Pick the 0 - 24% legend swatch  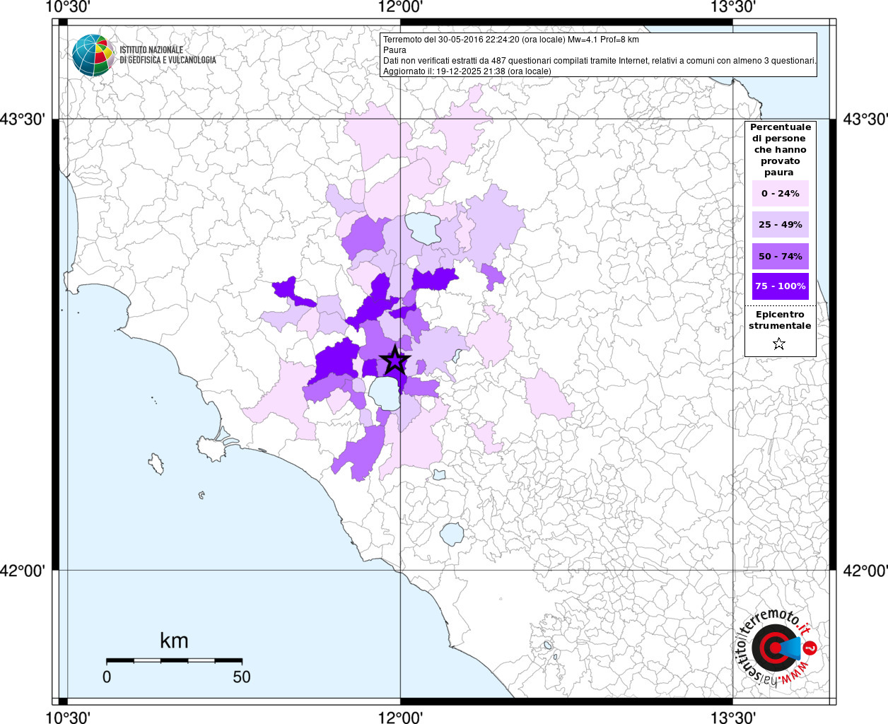[780, 193]
